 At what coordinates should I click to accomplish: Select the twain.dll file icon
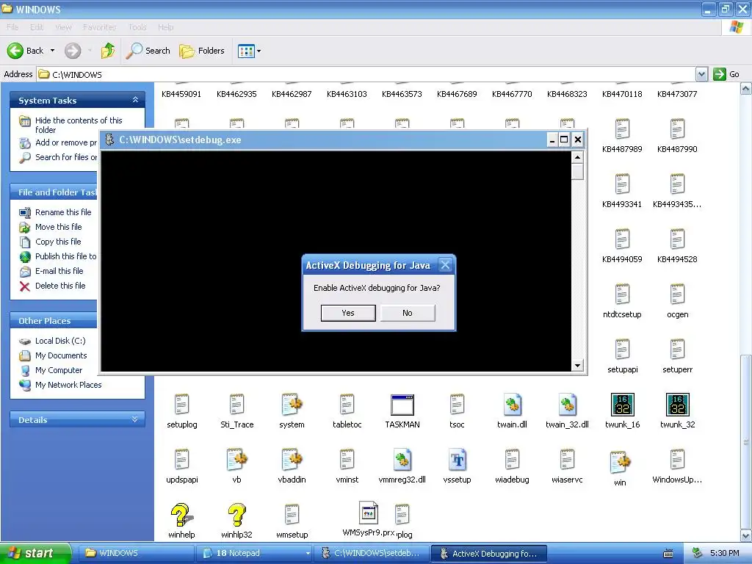point(512,405)
